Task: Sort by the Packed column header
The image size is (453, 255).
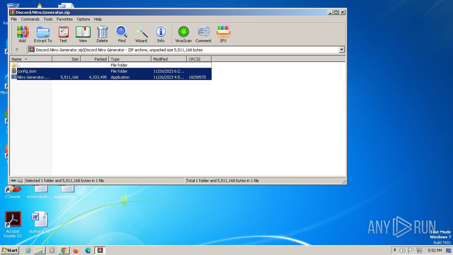Action: [95, 59]
